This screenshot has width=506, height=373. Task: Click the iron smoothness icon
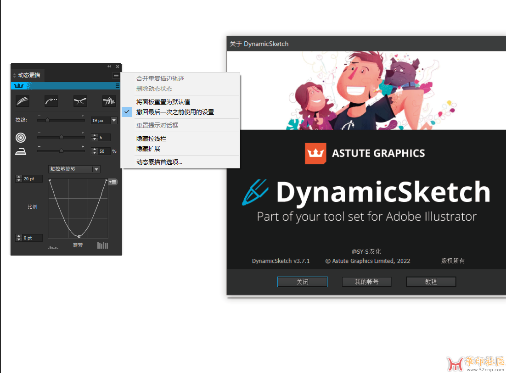click(x=21, y=151)
